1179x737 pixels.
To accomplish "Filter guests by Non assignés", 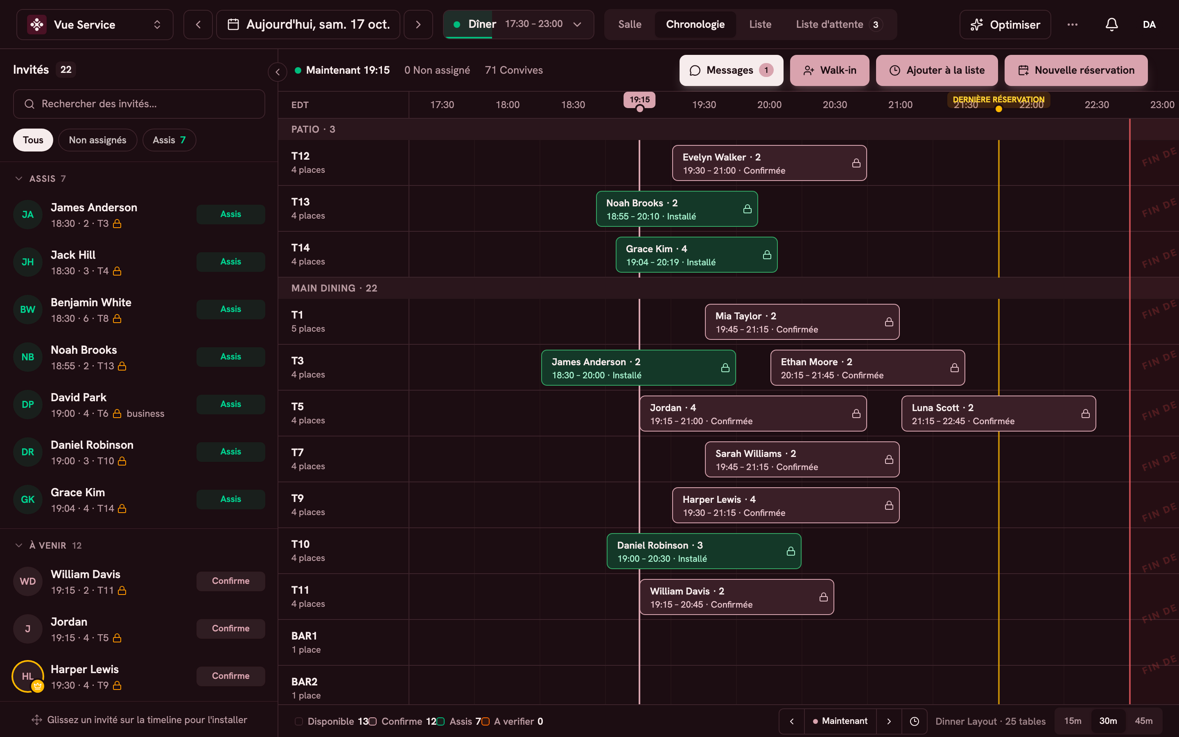I will 97,140.
